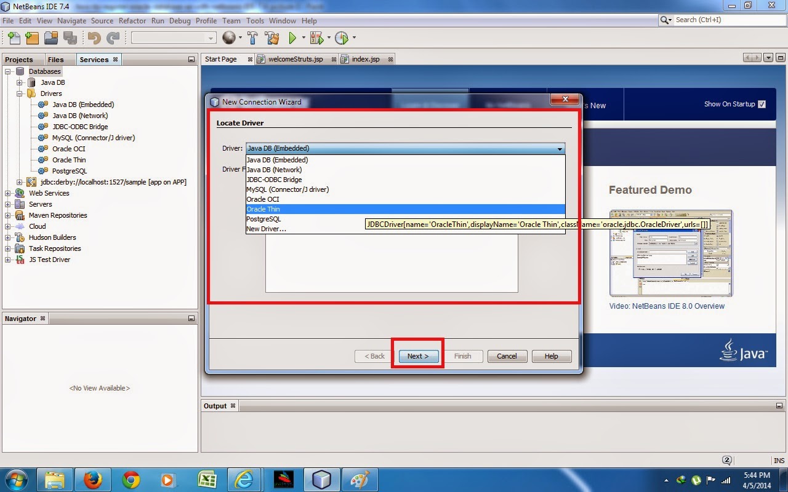
Task: Open Google Chrome from the taskbar
Action: 131,480
